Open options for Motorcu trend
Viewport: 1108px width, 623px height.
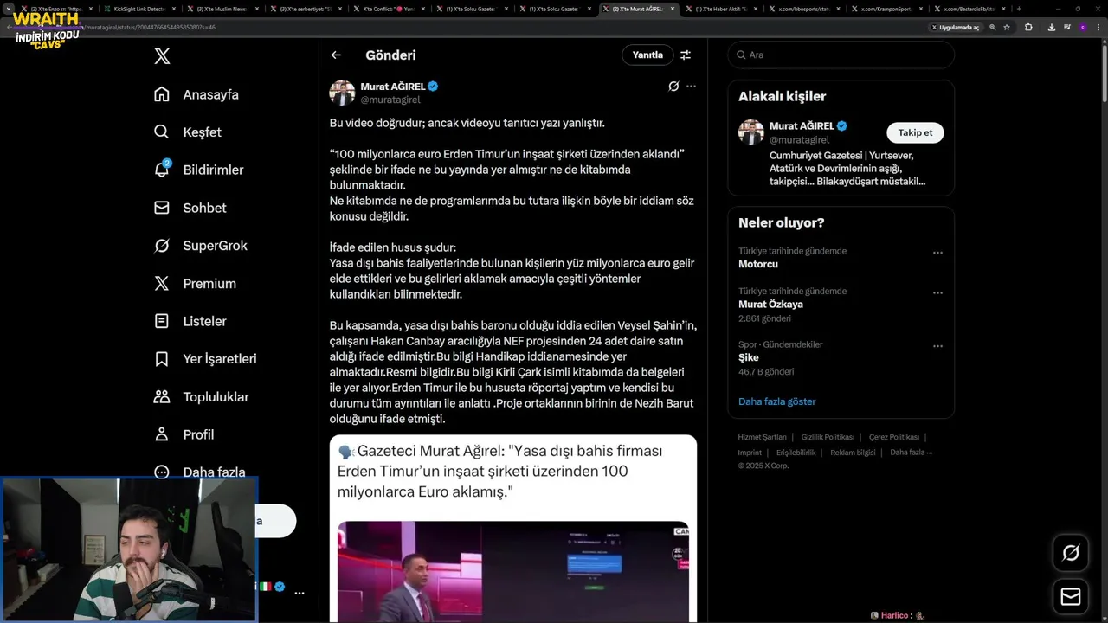click(x=937, y=253)
